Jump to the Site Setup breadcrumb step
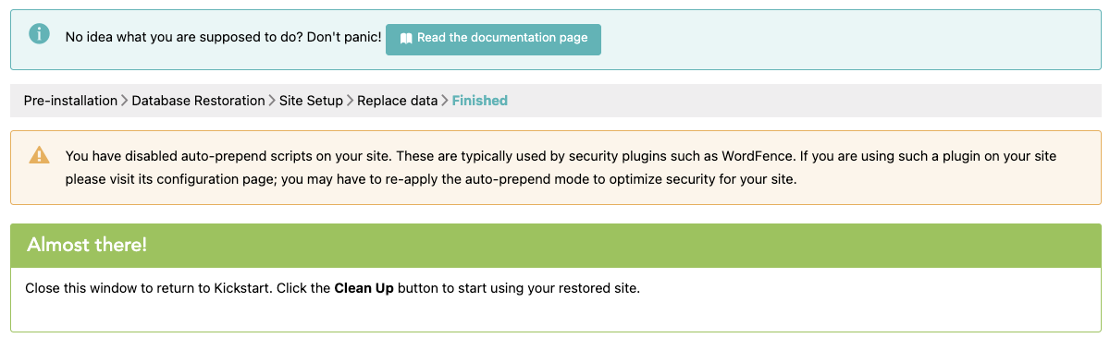 coord(311,101)
